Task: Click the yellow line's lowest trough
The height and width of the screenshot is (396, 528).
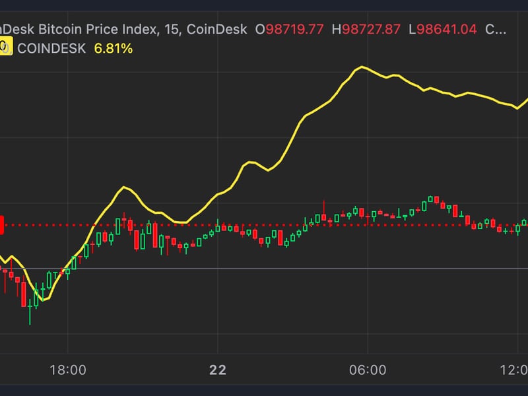Action: point(43,300)
